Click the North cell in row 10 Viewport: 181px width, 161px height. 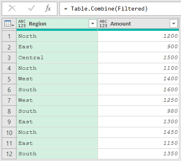pos(57,133)
